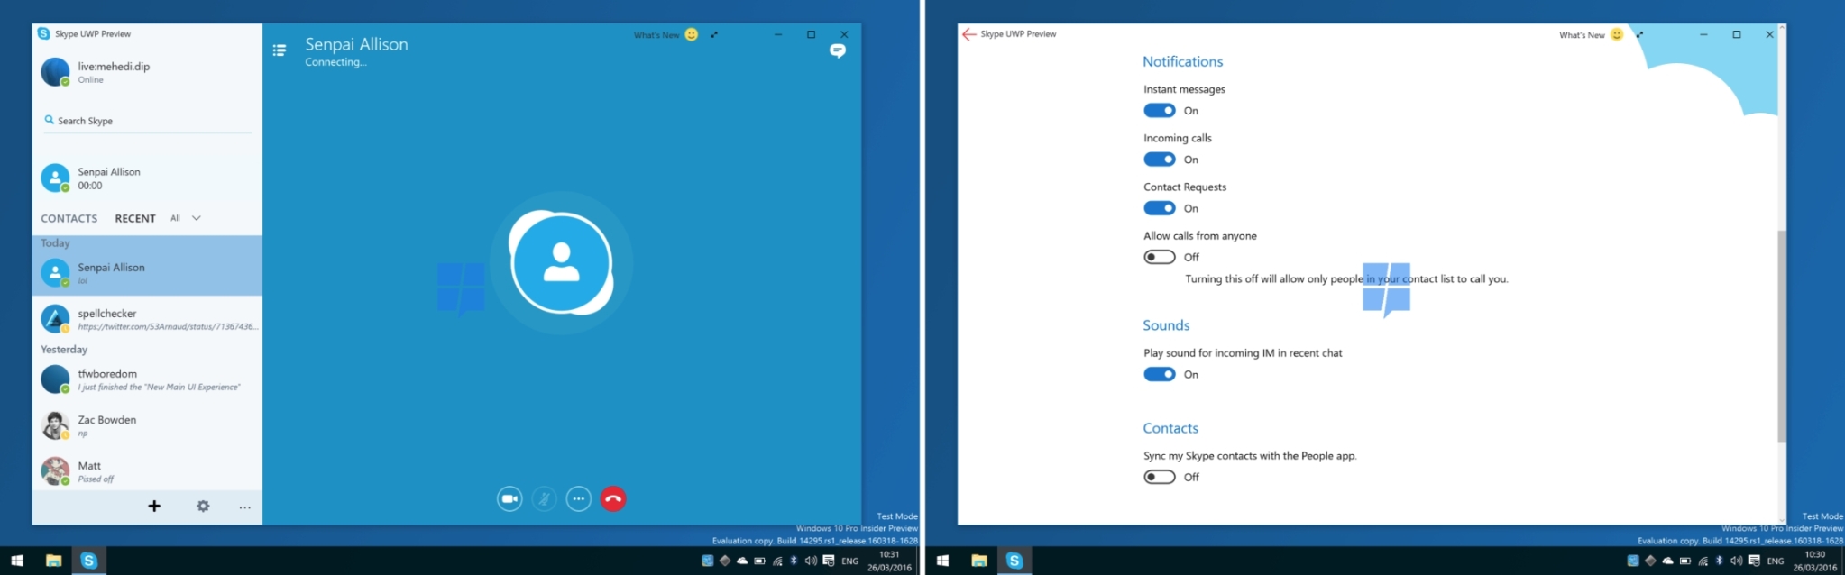Click Senpai Allison's large call avatar
Viewport: 1845px width, 575px height.
click(561, 262)
